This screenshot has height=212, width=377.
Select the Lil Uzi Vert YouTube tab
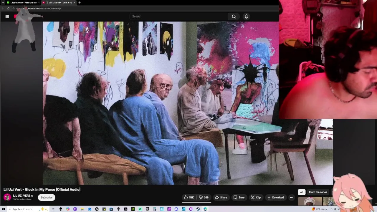58,3
